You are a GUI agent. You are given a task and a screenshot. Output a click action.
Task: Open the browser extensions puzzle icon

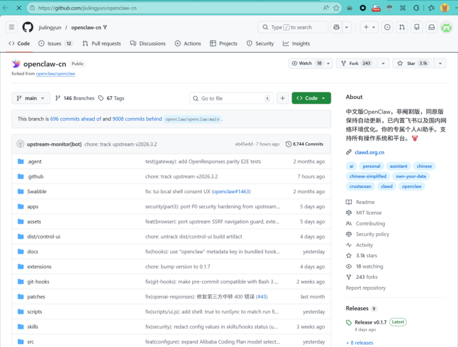coord(416,8)
